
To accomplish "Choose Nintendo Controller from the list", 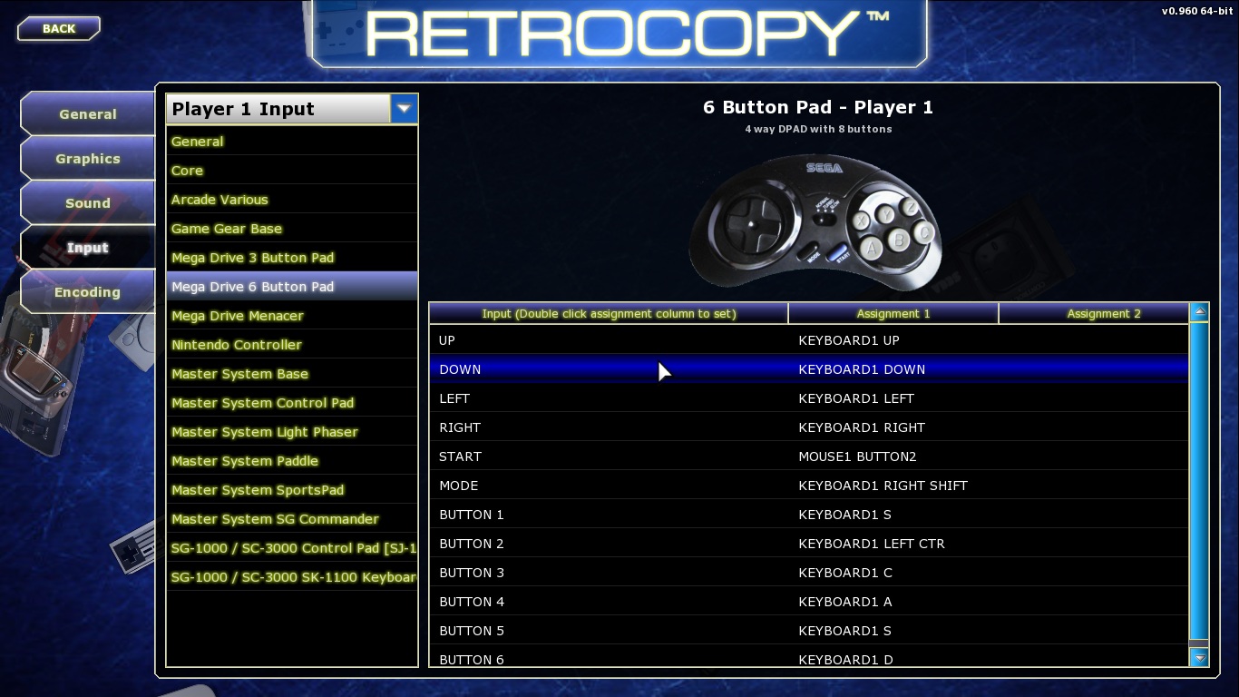I will click(236, 345).
